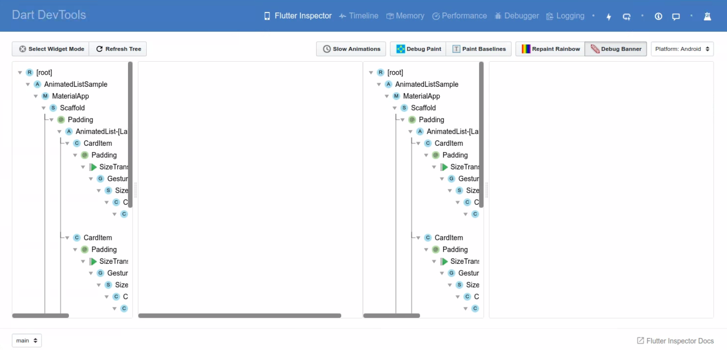This screenshot has width=727, height=350.
Task: Click the Refresh Tree button
Action: (118, 49)
